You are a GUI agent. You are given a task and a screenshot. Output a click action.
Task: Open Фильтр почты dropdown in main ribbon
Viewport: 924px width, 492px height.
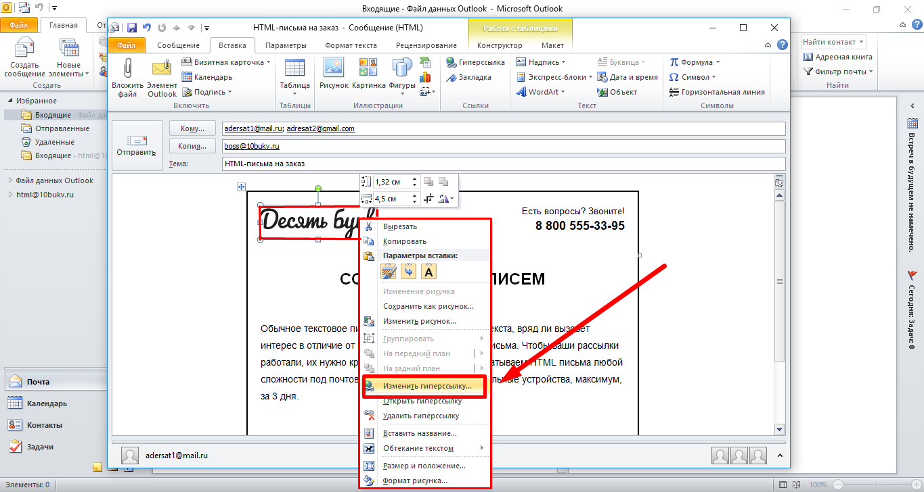point(837,72)
